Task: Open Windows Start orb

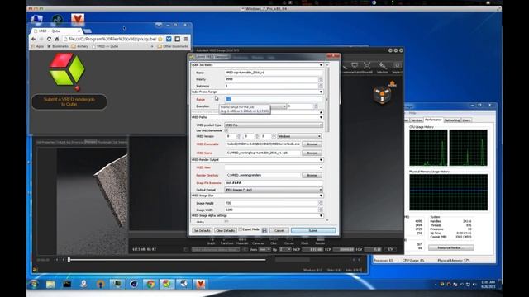Action: coord(34,284)
